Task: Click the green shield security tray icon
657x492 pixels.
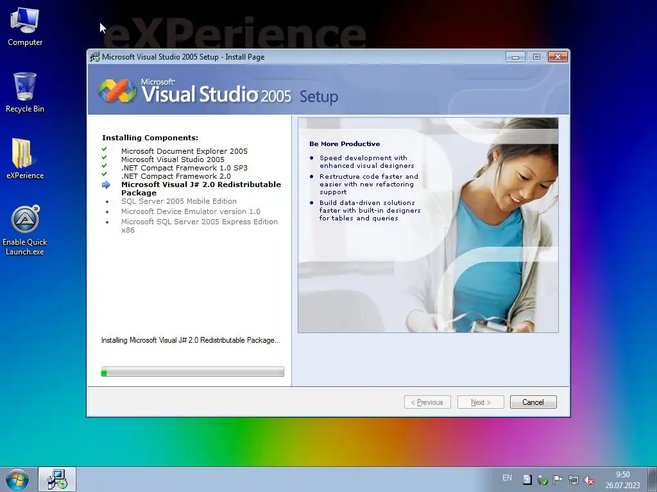Action: click(543, 480)
